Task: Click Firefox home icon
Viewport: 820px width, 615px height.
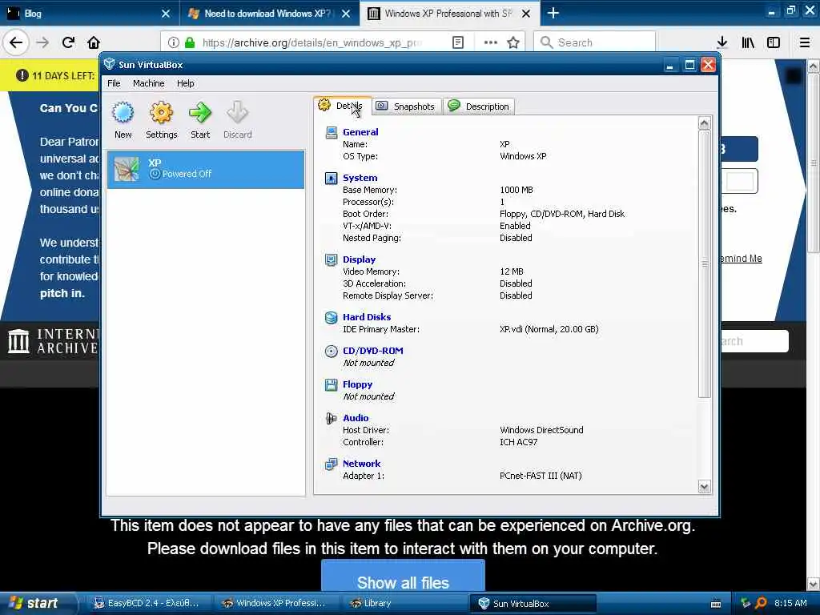Action: 94,42
